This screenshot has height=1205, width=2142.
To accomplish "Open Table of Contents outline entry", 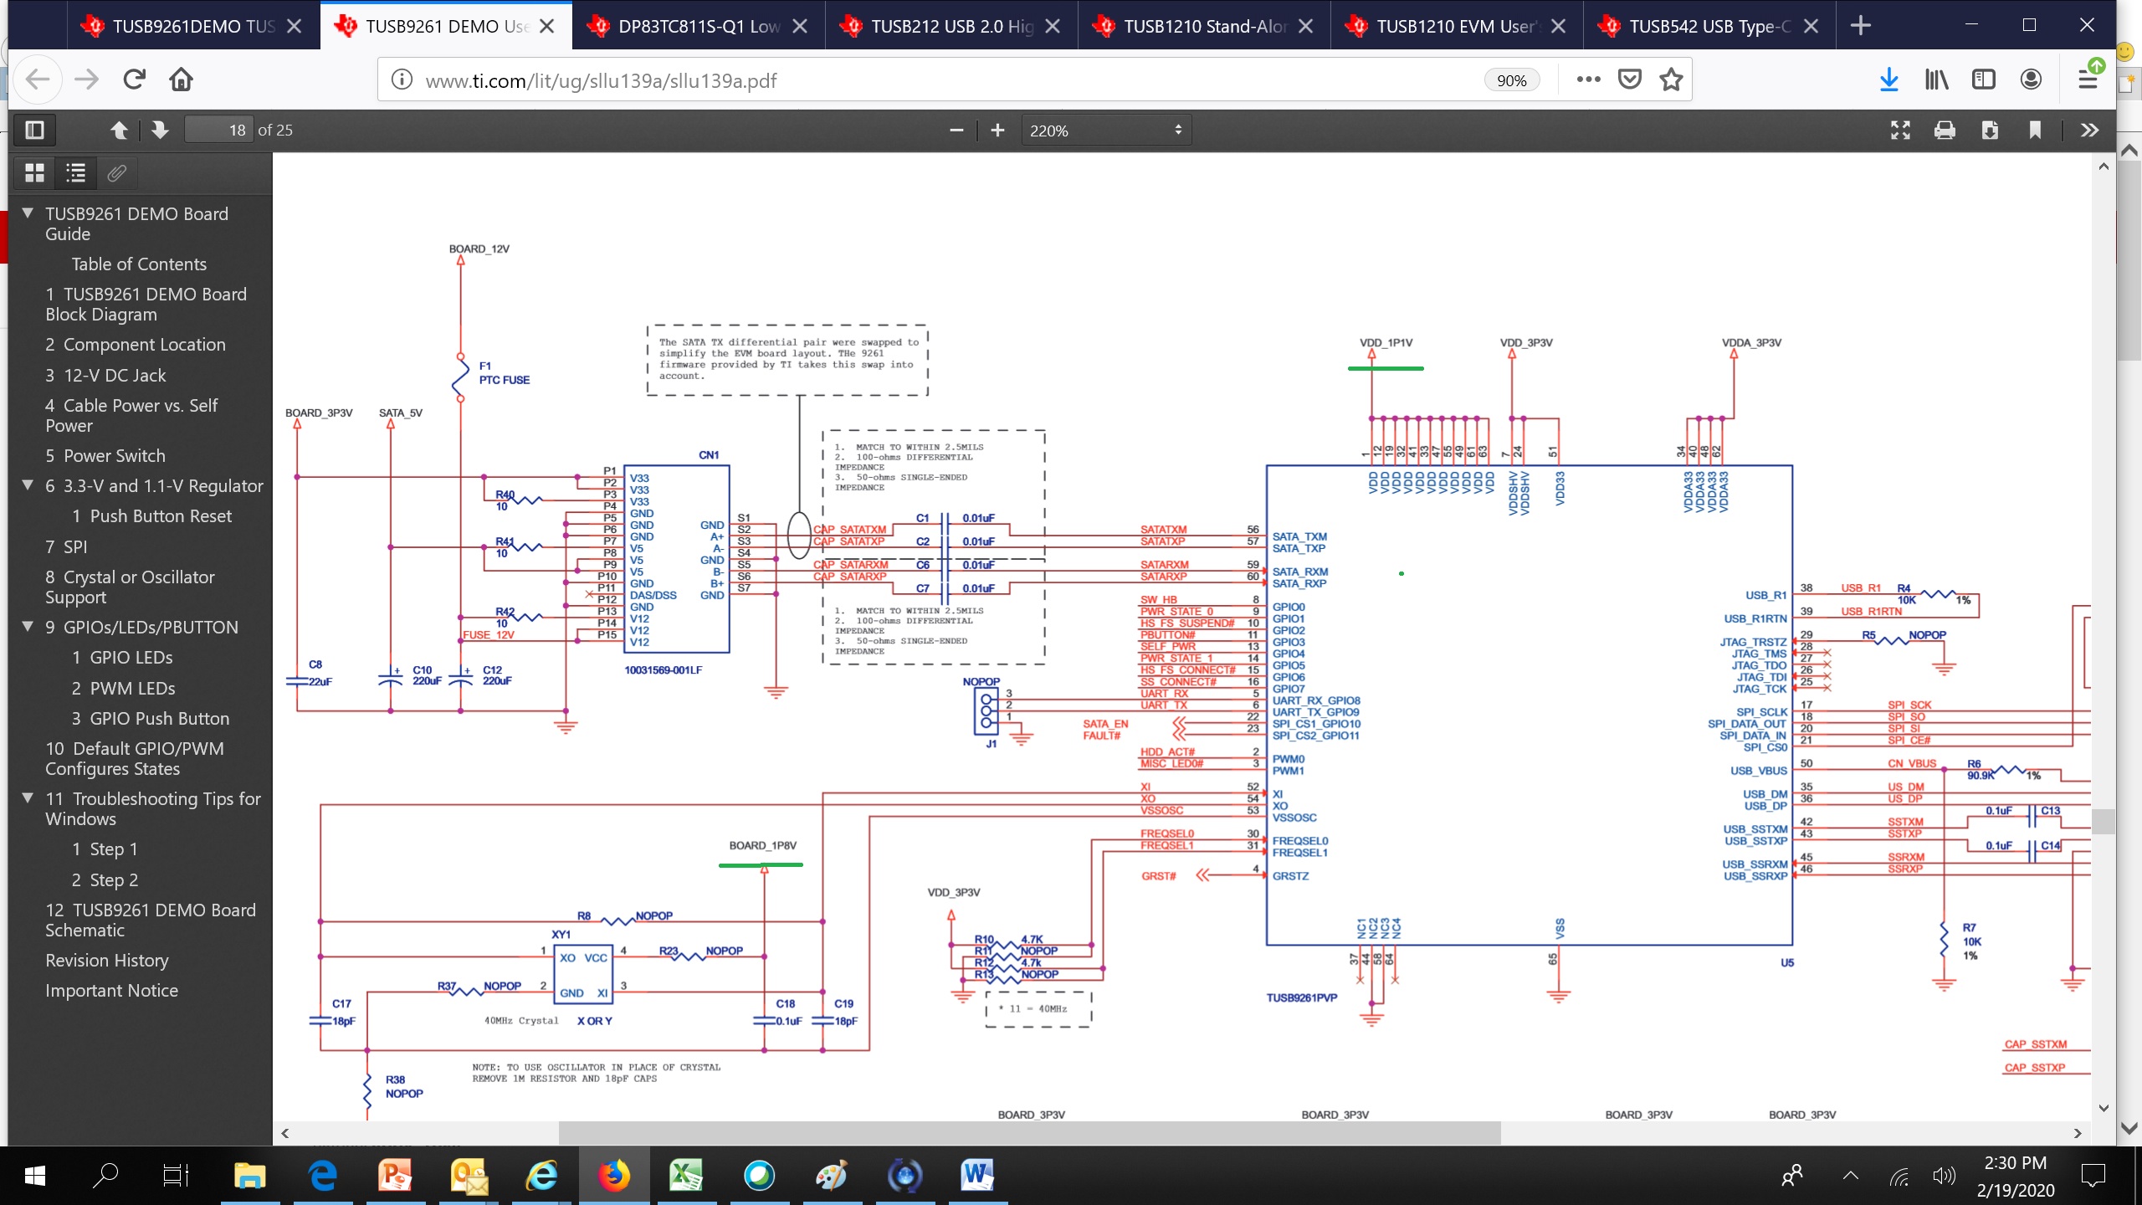I will 139,264.
